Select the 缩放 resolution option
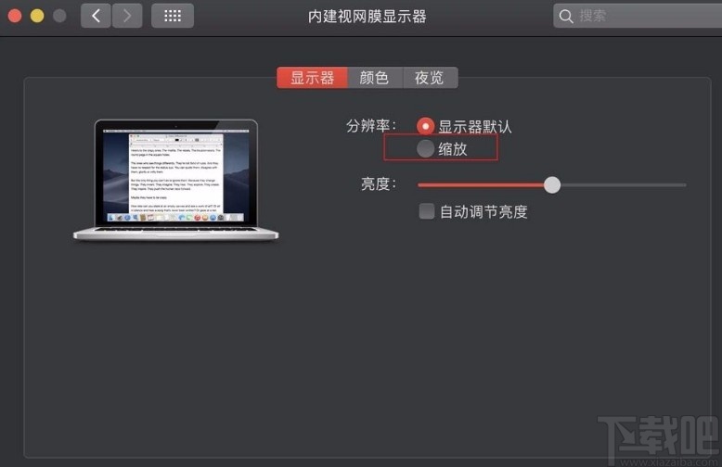 pyautogui.click(x=425, y=148)
